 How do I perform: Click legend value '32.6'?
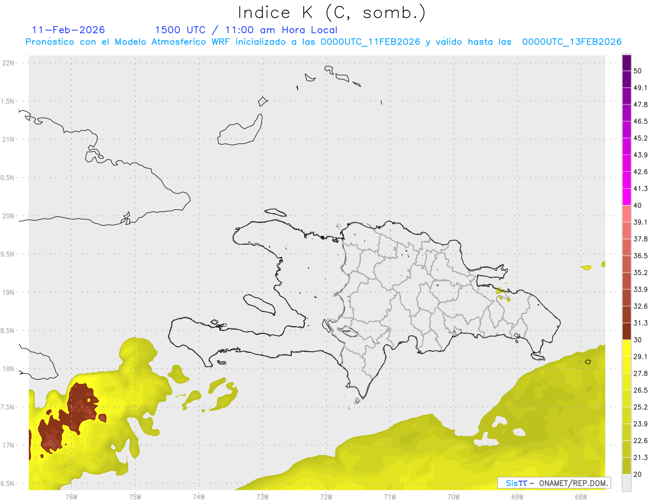(x=641, y=306)
